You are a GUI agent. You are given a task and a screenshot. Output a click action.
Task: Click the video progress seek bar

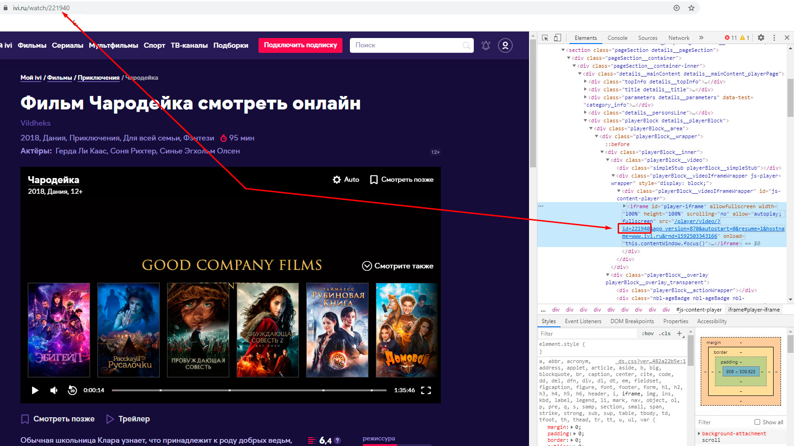pos(249,390)
